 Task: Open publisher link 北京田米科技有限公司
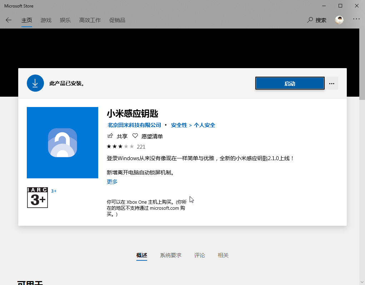(x=134, y=125)
